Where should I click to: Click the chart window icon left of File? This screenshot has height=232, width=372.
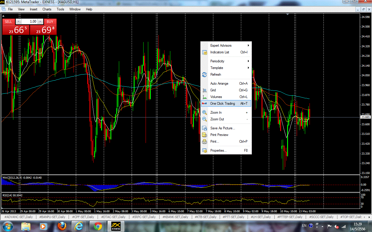coord(3,9)
